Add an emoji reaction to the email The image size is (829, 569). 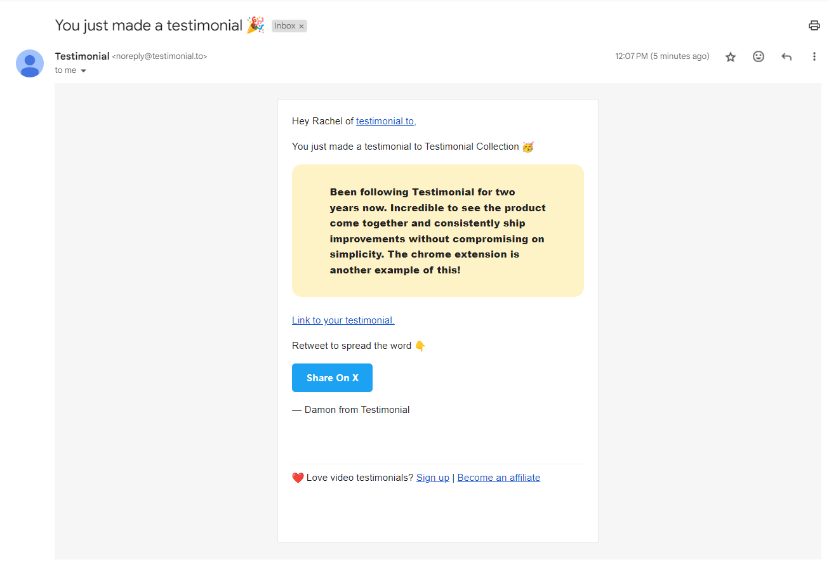coord(759,56)
